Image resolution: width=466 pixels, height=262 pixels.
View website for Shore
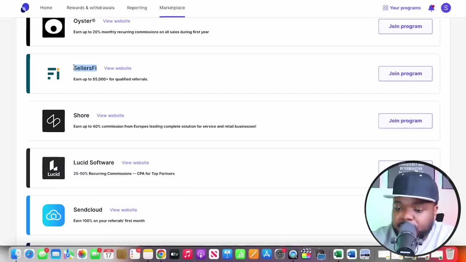110,115
